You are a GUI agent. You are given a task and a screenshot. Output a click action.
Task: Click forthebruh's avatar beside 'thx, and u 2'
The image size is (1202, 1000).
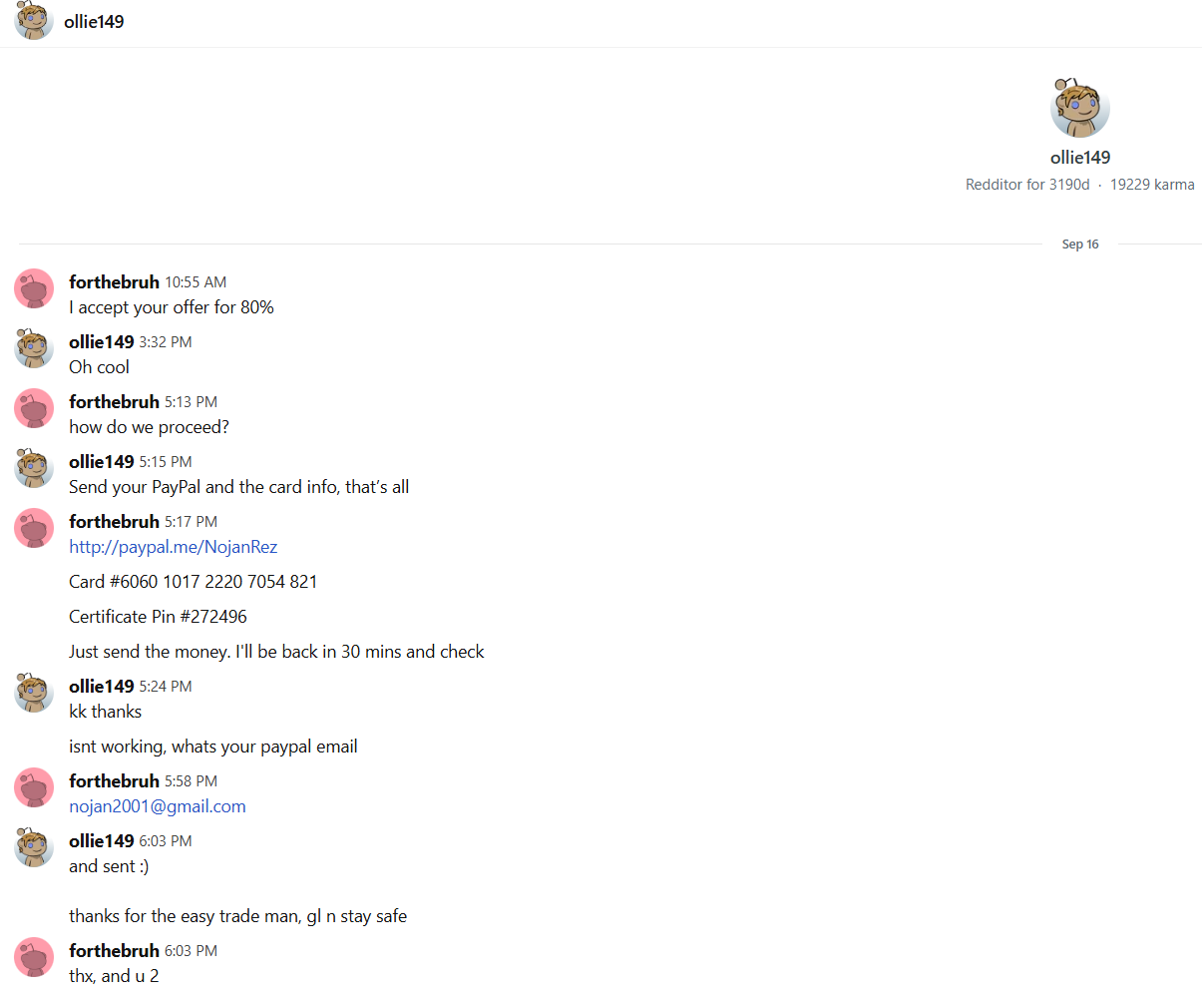[x=34, y=957]
